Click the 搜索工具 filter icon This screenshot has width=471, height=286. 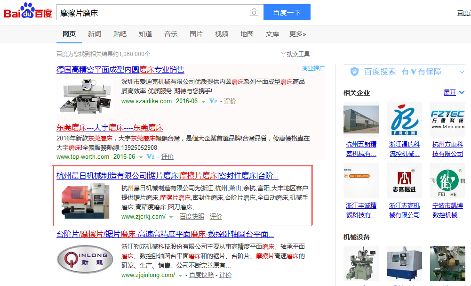(283, 54)
